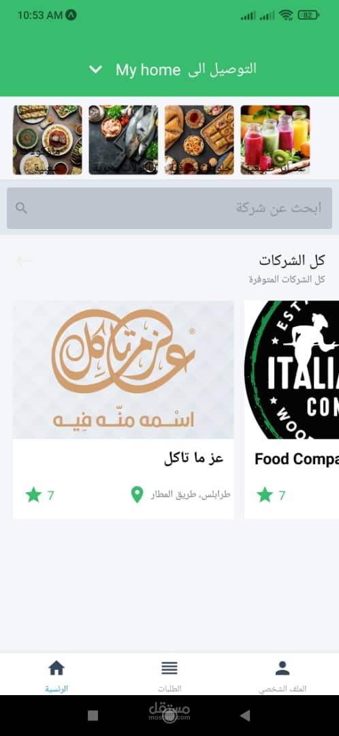Click the arrow next to كل الشركات

24,261
